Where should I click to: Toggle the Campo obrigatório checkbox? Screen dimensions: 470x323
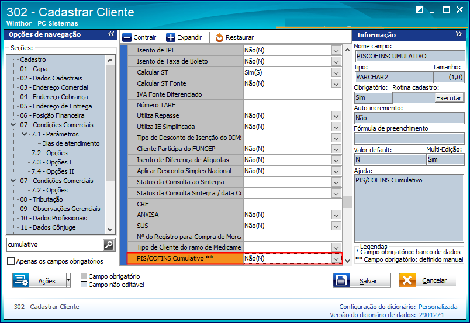[84, 276]
